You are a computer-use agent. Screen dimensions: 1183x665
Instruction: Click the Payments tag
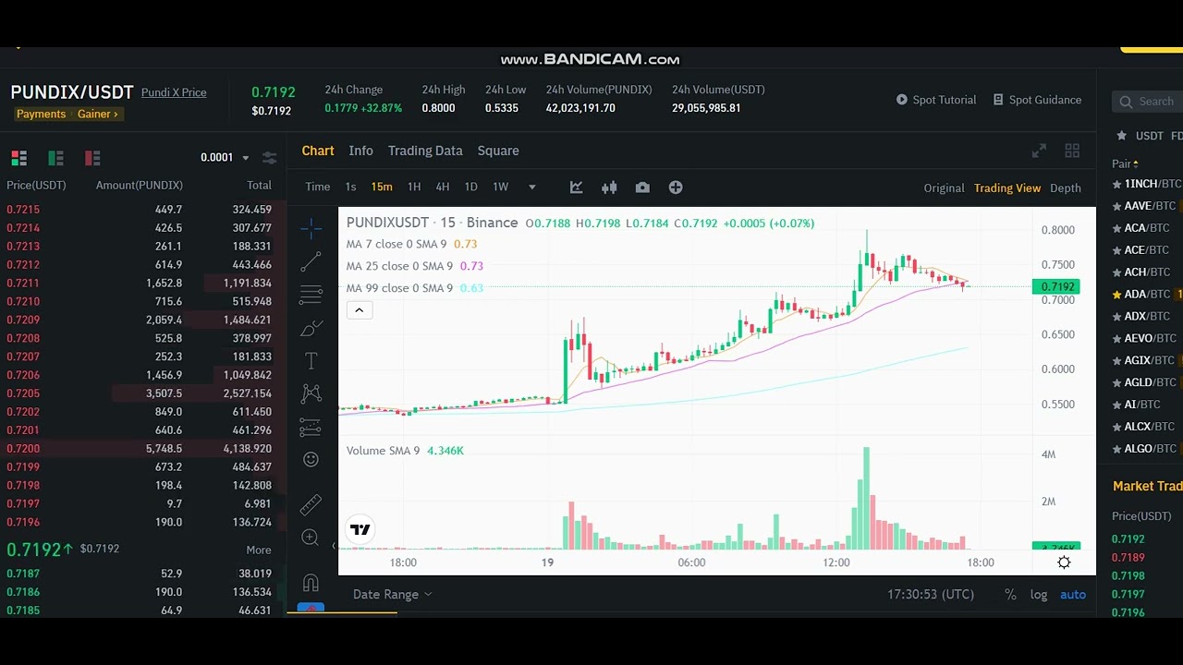tap(41, 115)
